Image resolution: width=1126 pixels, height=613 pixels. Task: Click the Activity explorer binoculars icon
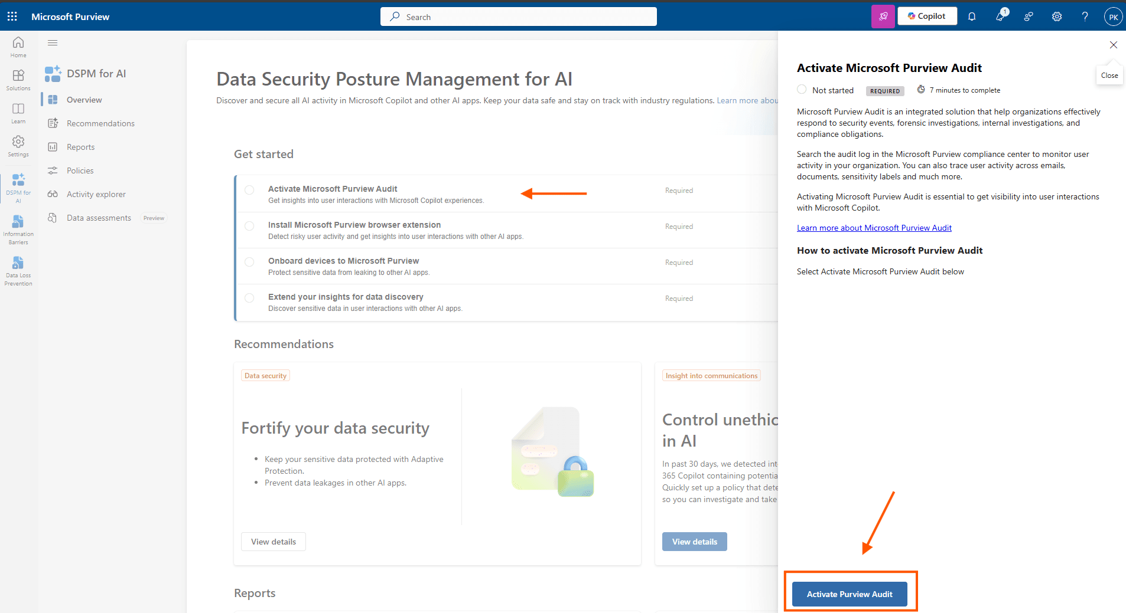pos(53,194)
